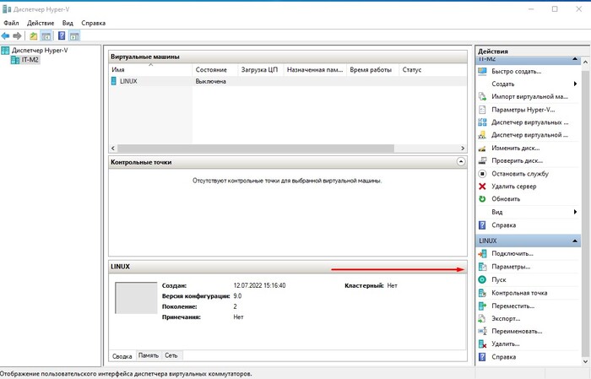Sort by the Загрузка ЦП column header
Screen dimensions: 591x379
(x=260, y=70)
